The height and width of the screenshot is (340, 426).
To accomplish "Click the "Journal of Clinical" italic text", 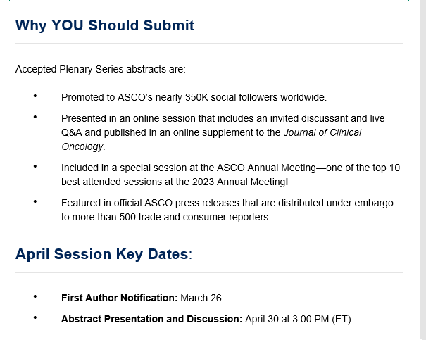I will 322,132.
